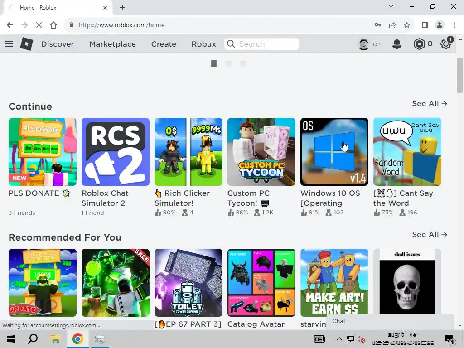Open the settings gear icon
The height and width of the screenshot is (348, 464).
coord(446,43)
